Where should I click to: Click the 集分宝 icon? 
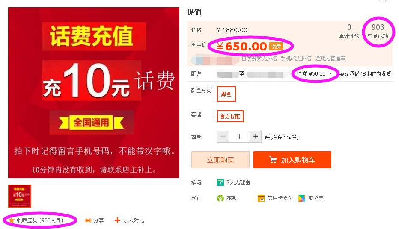tap(302, 198)
